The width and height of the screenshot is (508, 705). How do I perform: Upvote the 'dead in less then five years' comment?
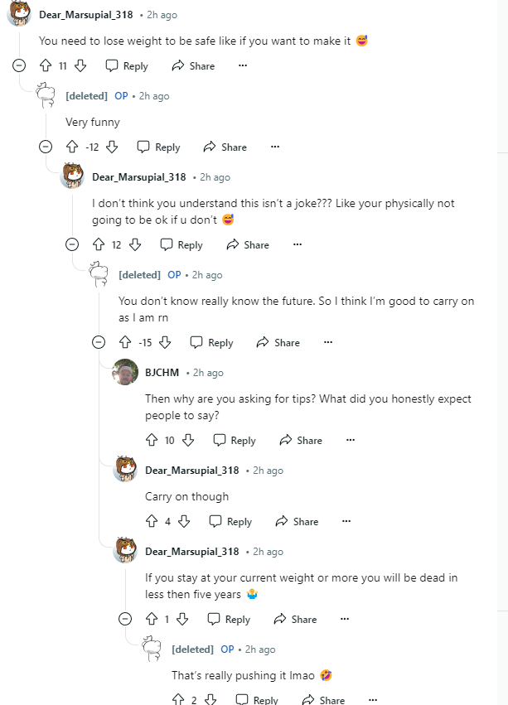152,620
